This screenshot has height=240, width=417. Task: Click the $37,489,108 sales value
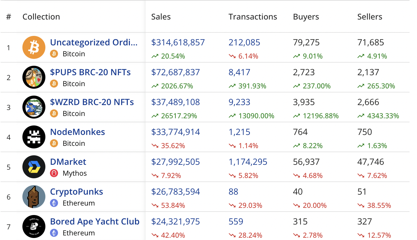175,102
